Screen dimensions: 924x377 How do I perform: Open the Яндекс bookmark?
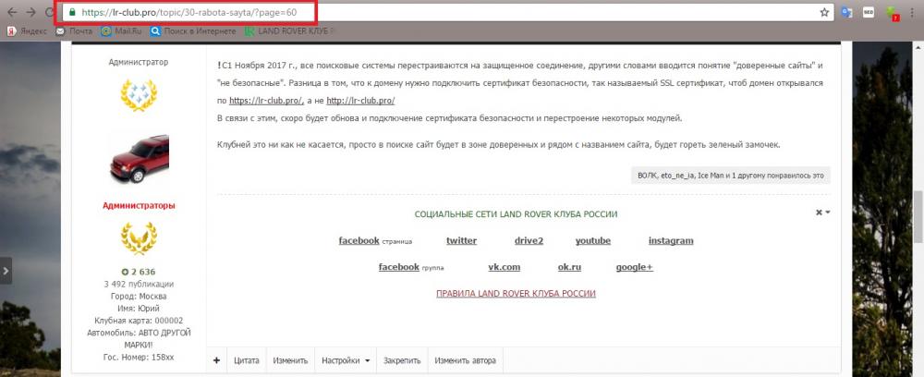pos(27,31)
